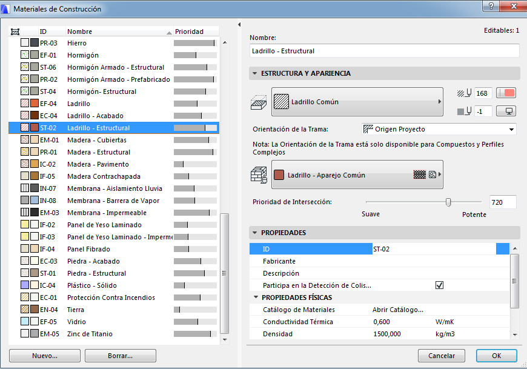Click the priority bar of Hierro row
The image size is (527, 369).
tap(195, 42)
